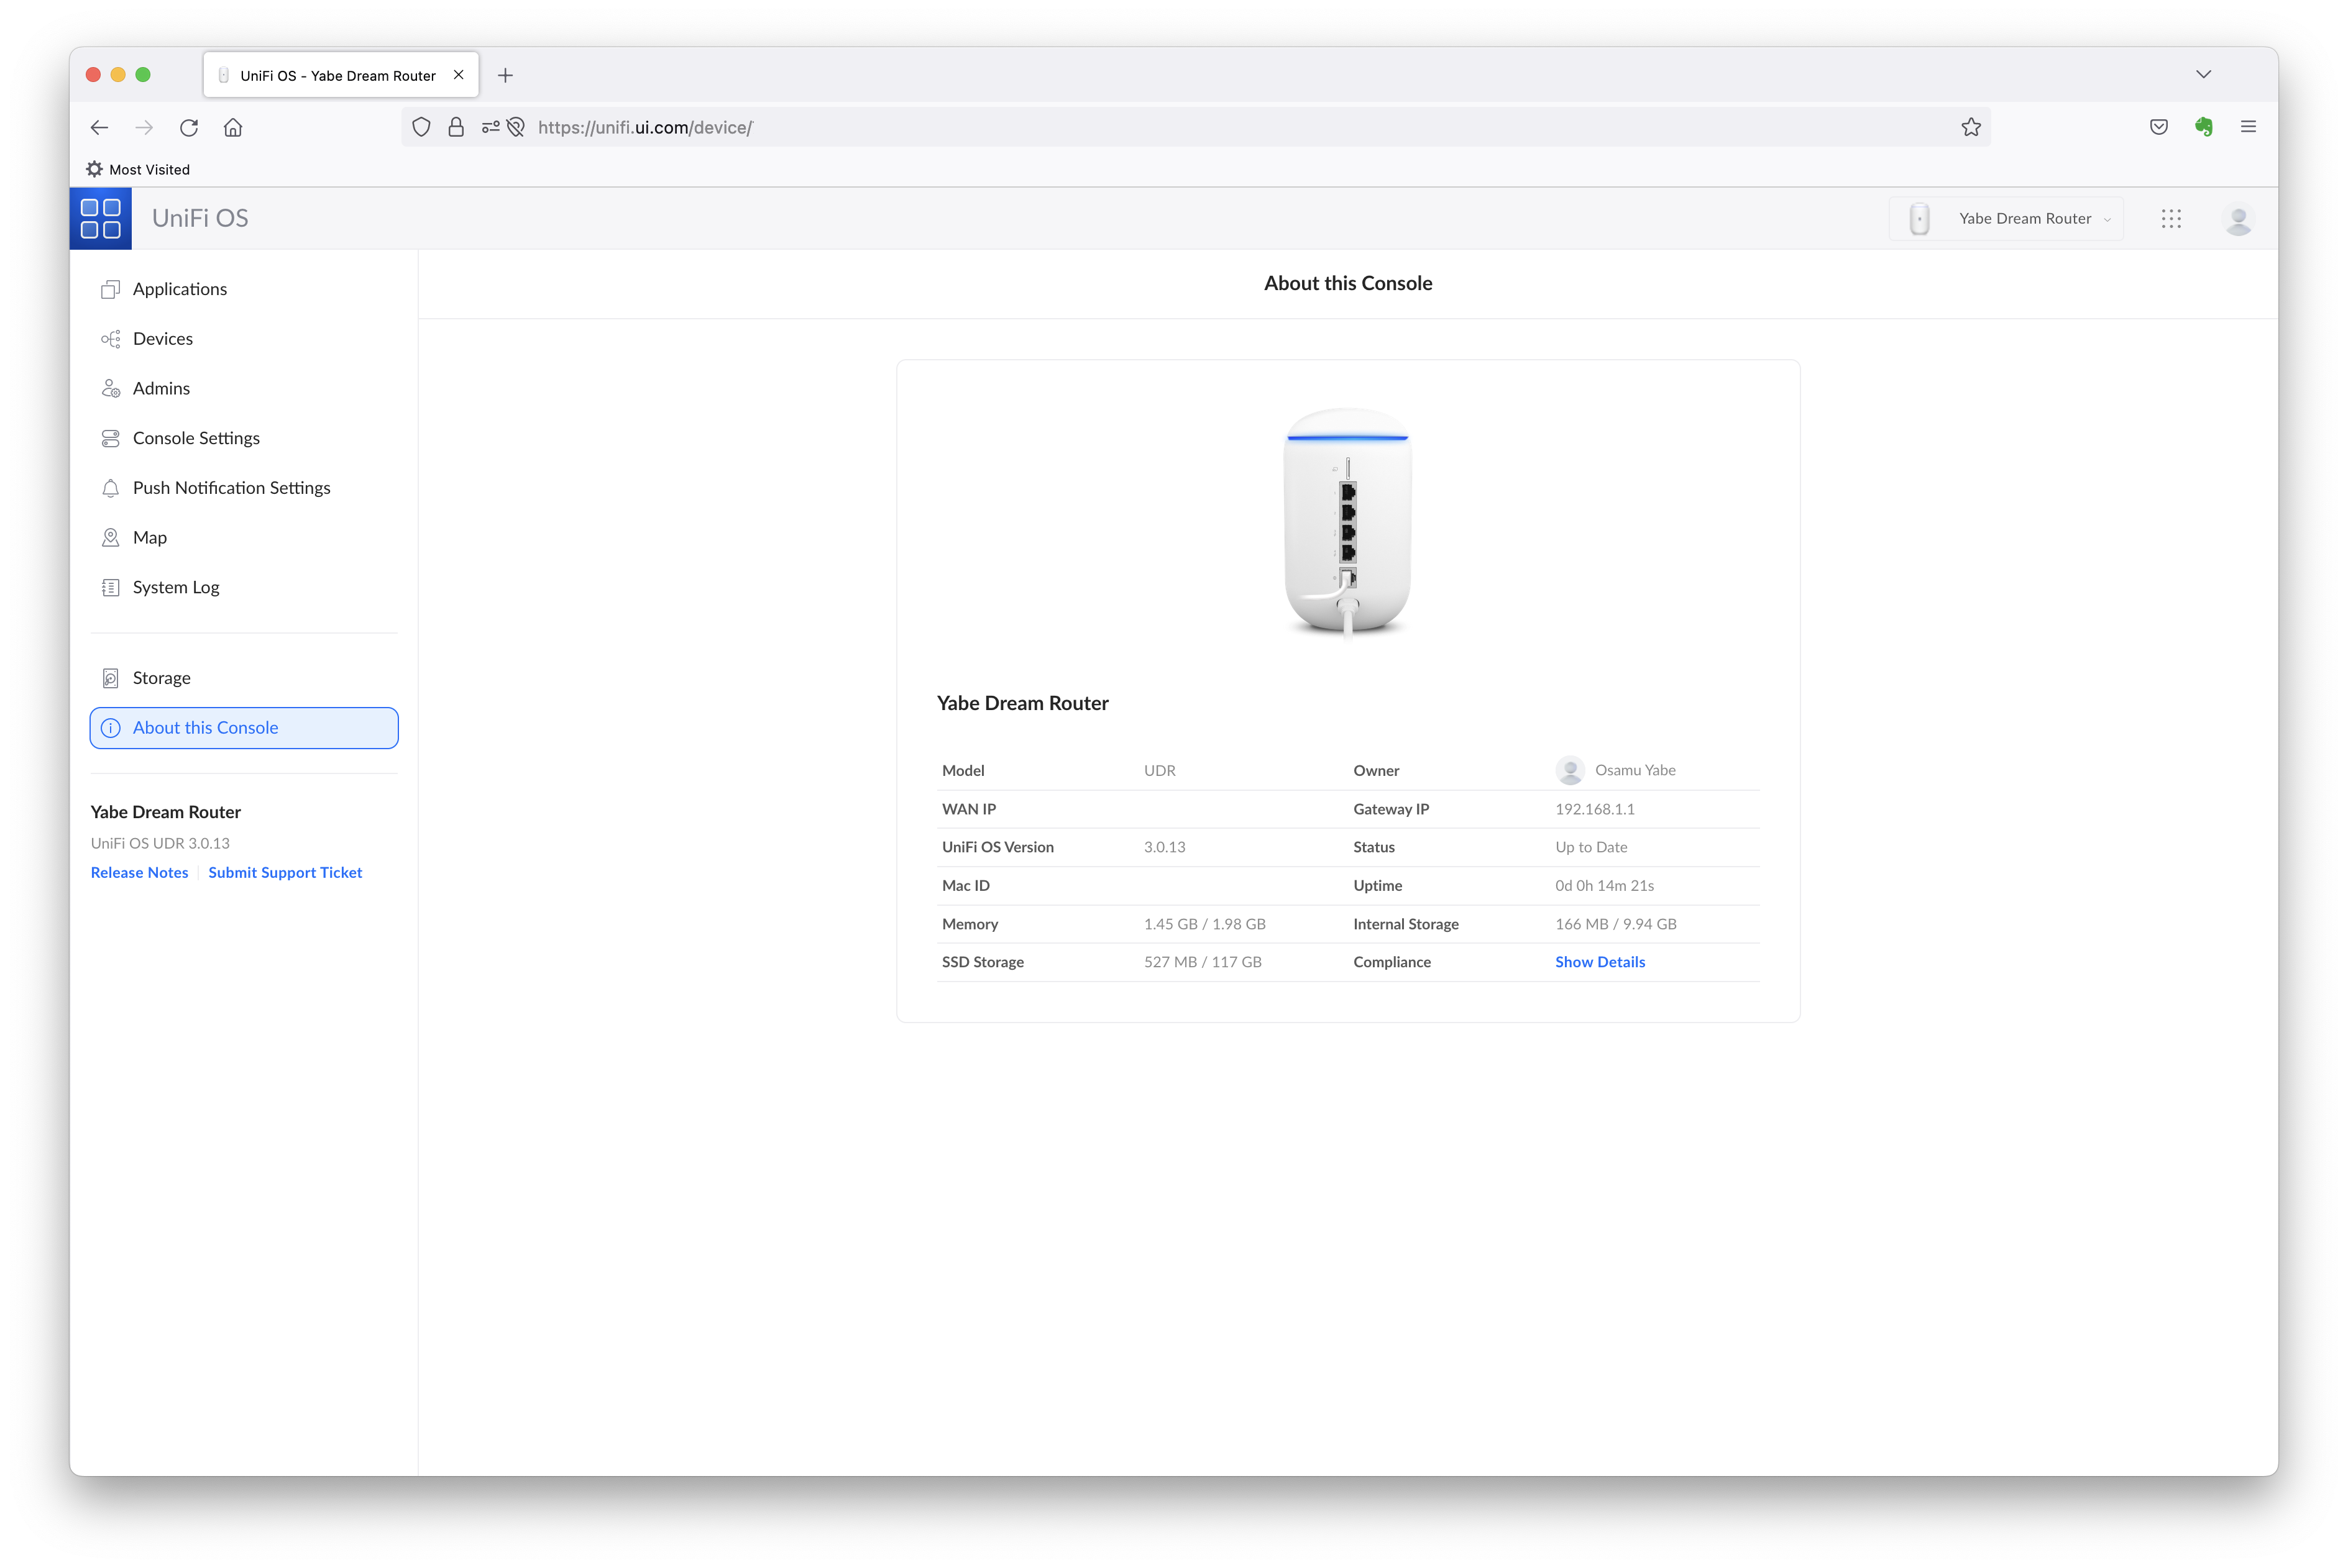Click the UniFi OS title text
This screenshot has width=2348, height=1568.
200,218
